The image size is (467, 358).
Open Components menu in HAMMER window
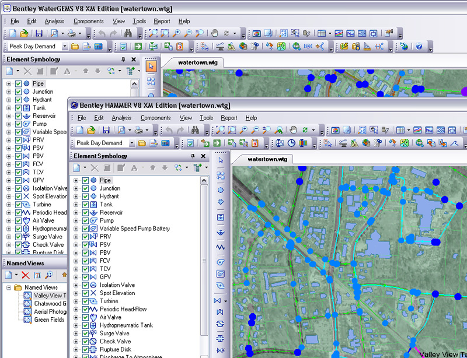coord(155,118)
